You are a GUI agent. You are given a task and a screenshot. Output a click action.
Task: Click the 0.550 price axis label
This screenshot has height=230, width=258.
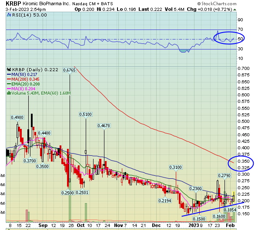point(244,108)
